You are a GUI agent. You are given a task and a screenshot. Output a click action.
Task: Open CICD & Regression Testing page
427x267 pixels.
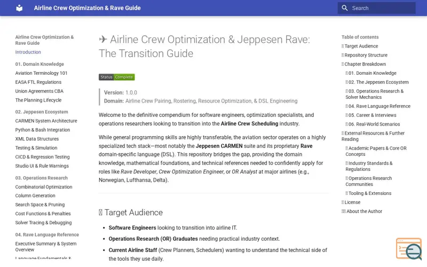coord(42,156)
